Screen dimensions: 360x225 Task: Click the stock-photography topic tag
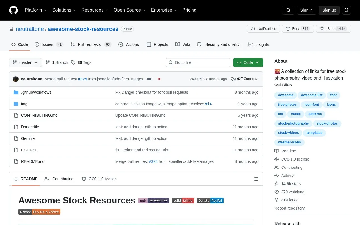click(293, 123)
